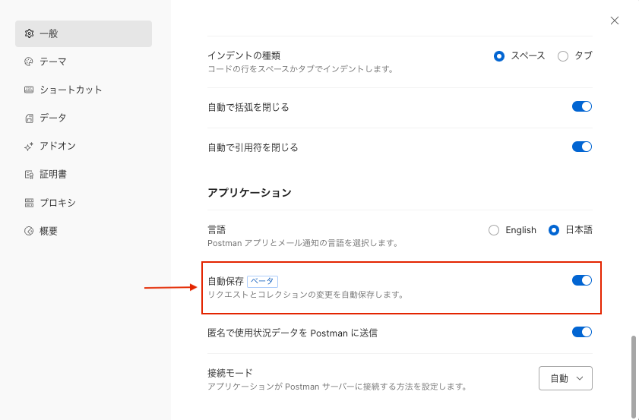The height and width of the screenshot is (420, 639).
Task: Click the palette icon for テーマ
Action: click(x=29, y=62)
